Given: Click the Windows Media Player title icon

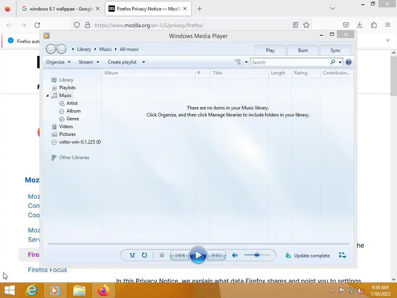Looking at the screenshot, I should click(47, 36).
